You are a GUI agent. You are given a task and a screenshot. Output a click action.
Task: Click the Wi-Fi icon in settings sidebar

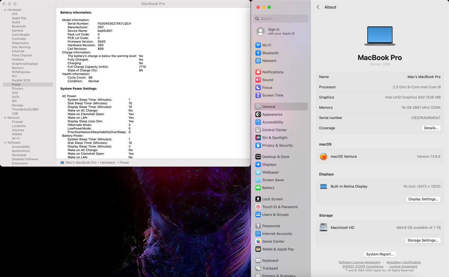258,45
